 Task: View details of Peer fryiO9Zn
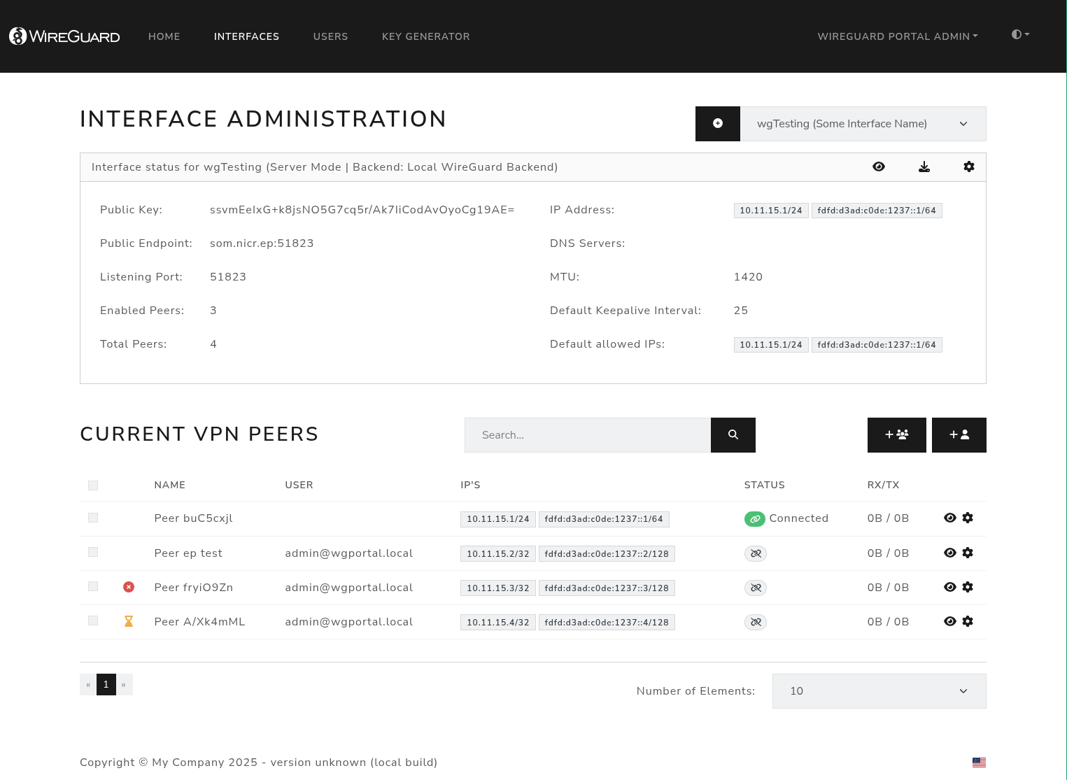tap(949, 587)
